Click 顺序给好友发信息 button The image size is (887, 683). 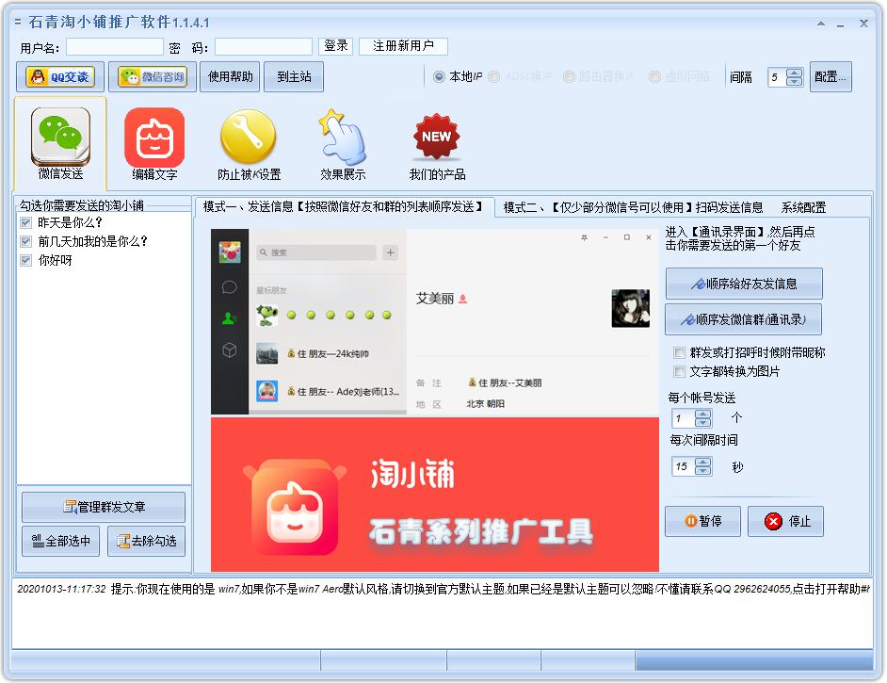pos(744,284)
